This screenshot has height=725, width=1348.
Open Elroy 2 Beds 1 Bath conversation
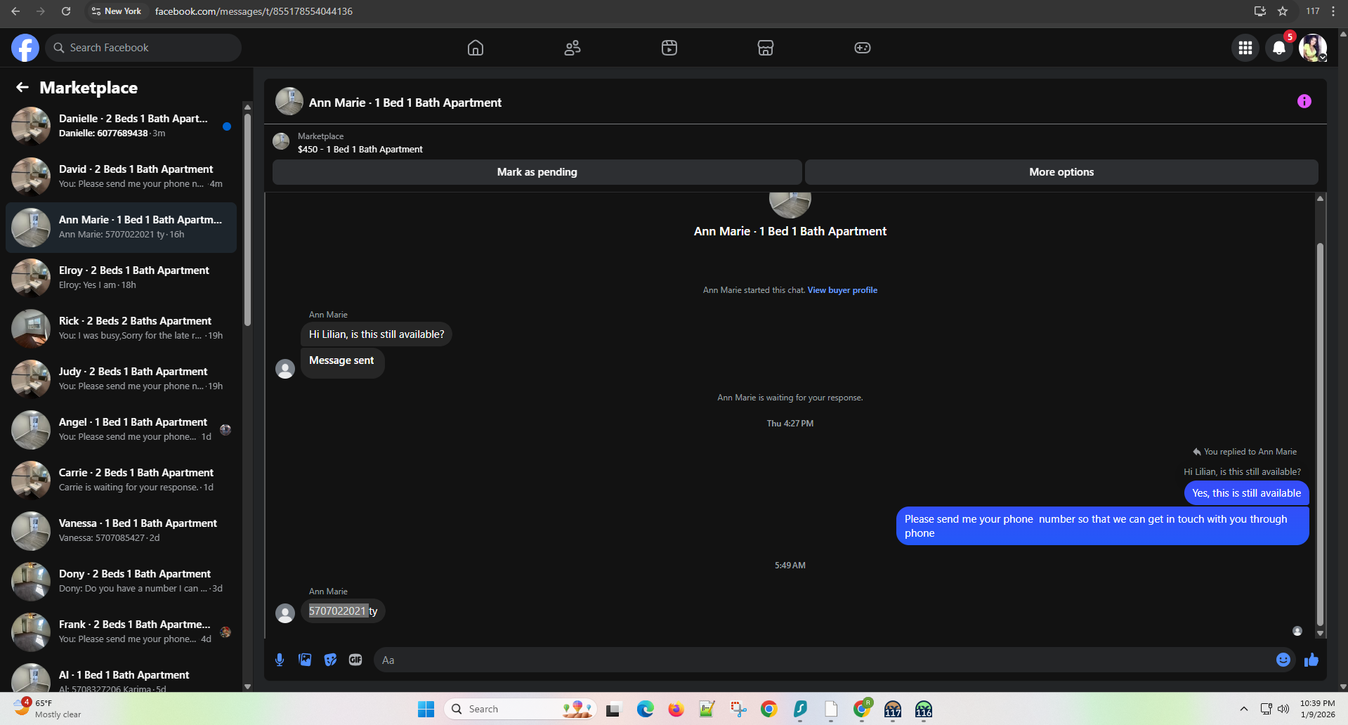coord(121,278)
